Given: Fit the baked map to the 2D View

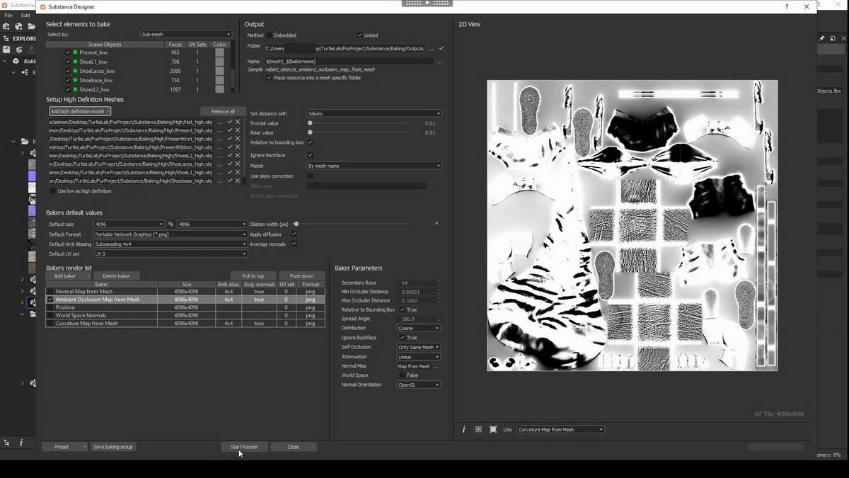Looking at the screenshot, I should pos(492,429).
